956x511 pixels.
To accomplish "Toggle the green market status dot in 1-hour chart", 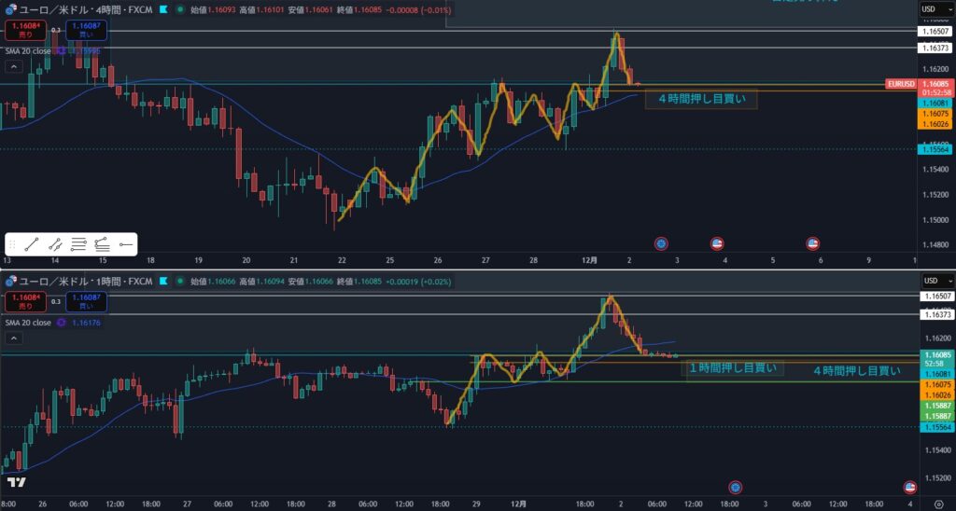I will tap(182, 281).
